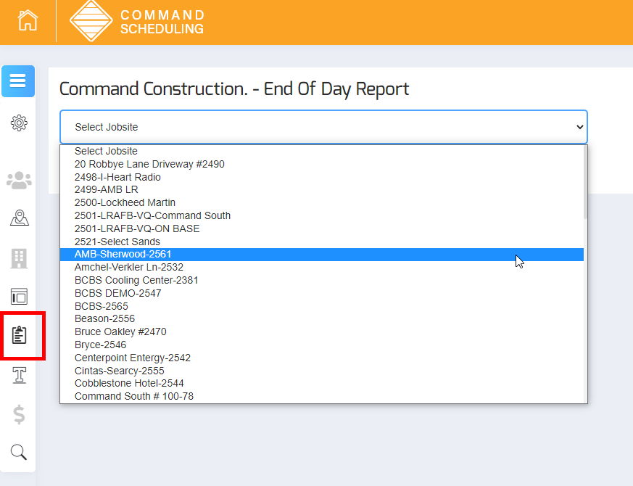Click the home icon in header

(28, 20)
